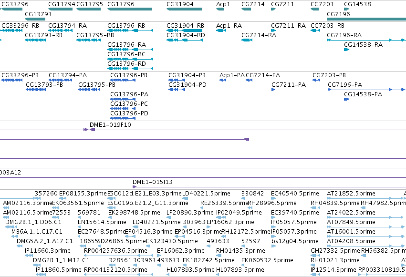
Task: Click the ESG019b.E21.2_G11.3prime EST label
Action: coord(147,203)
